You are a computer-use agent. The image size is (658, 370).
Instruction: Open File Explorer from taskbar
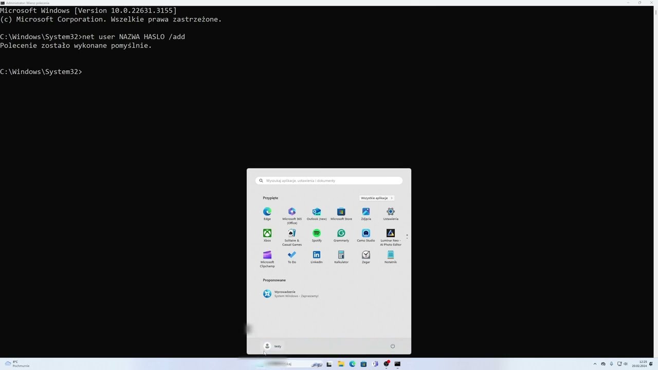(340, 364)
